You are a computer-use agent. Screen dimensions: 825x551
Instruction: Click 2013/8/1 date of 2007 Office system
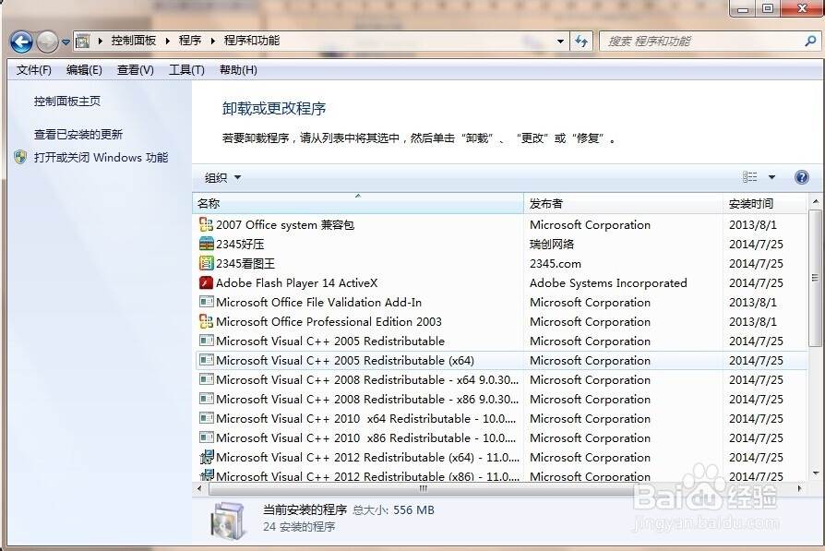pos(753,224)
